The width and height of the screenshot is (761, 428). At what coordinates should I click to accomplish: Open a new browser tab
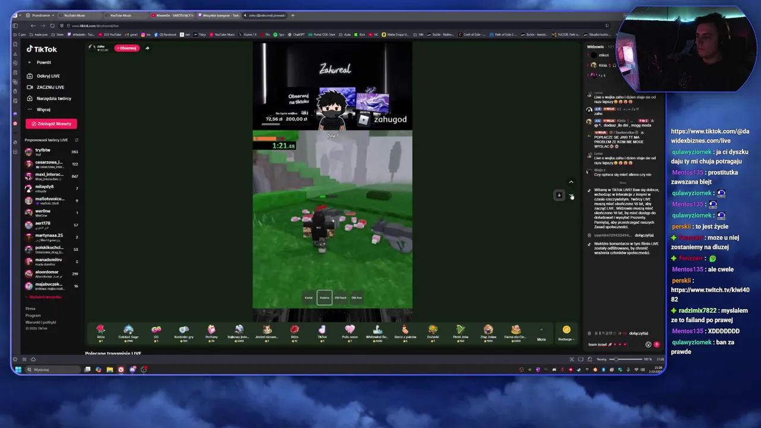click(x=292, y=15)
